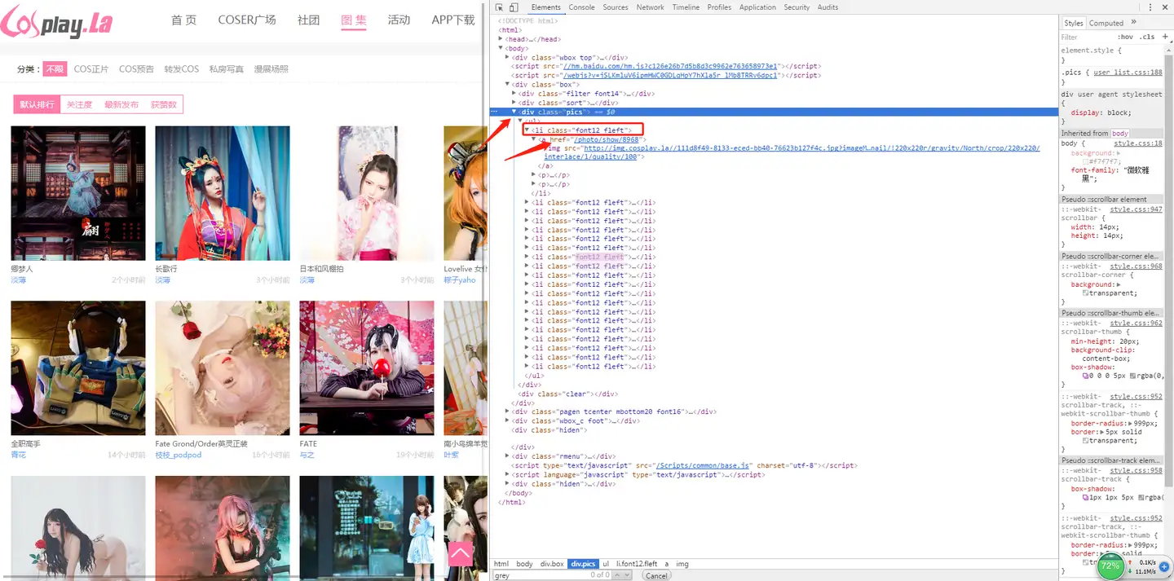Click the 首页 navigation item
The height and width of the screenshot is (581, 1174).
[x=183, y=20]
